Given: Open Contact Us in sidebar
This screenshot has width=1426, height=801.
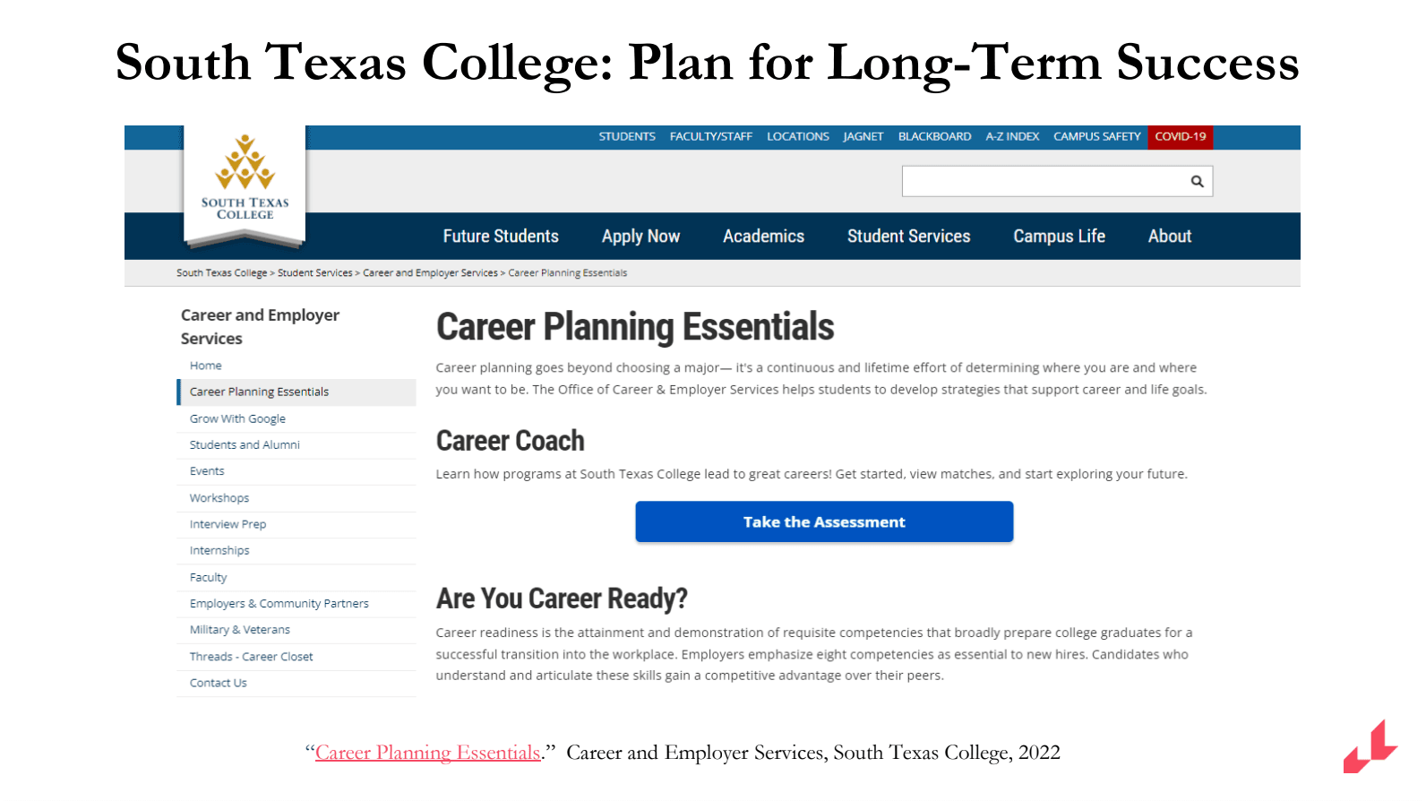Looking at the screenshot, I should [x=218, y=683].
